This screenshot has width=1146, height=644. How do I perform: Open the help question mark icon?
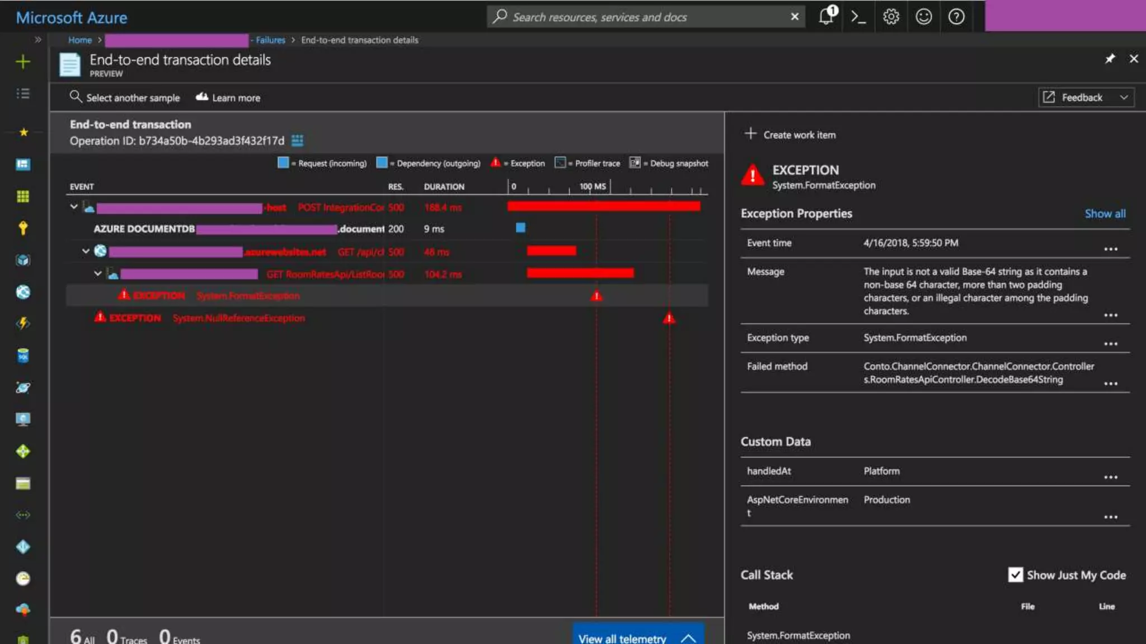pos(956,17)
